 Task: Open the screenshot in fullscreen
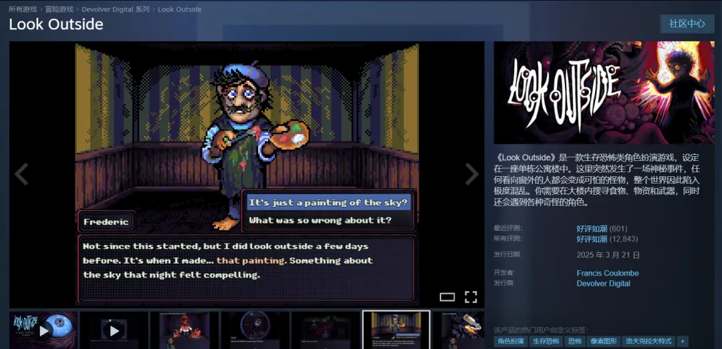[x=471, y=297]
